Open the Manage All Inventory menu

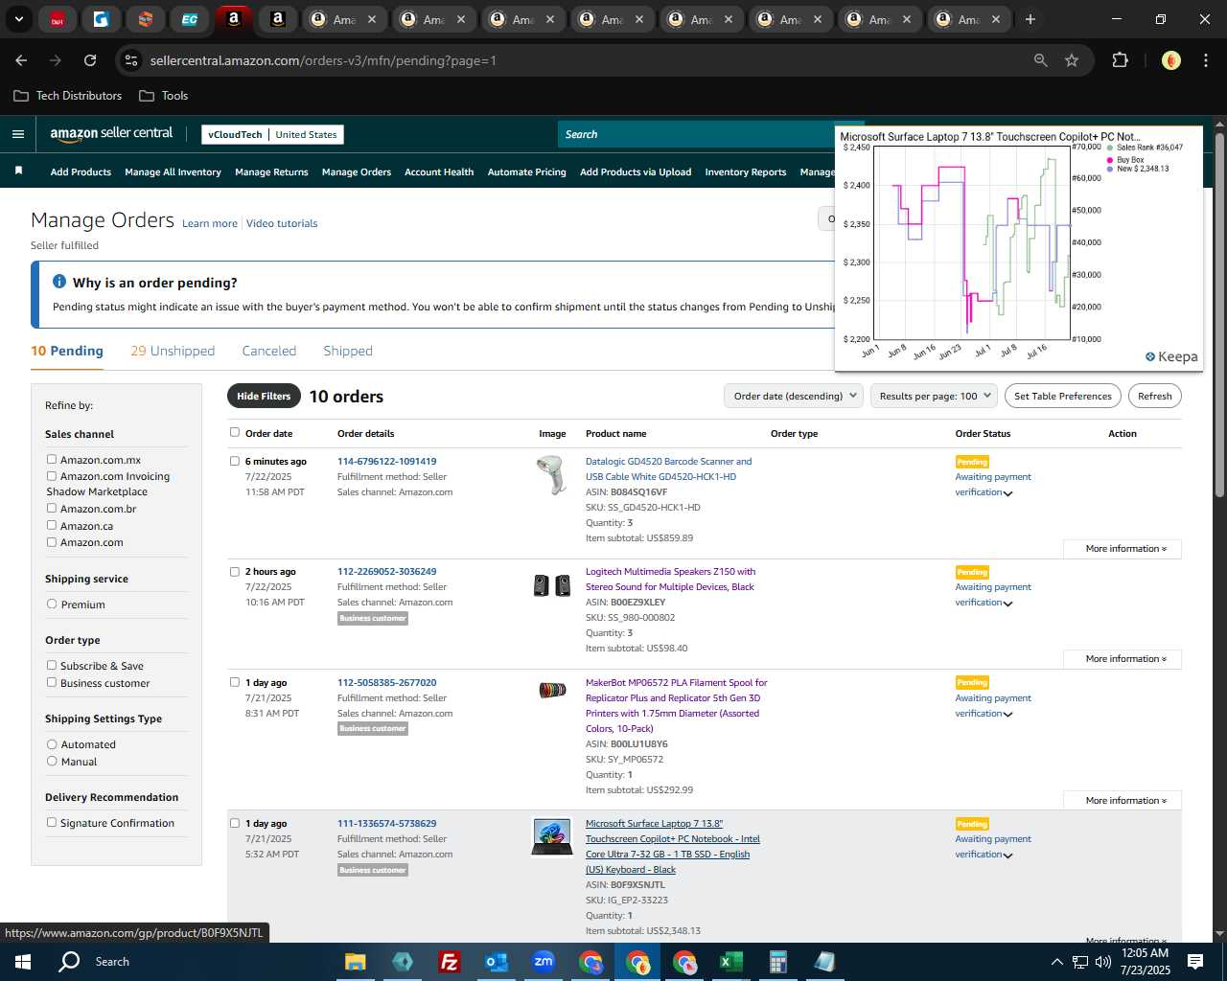pos(173,172)
